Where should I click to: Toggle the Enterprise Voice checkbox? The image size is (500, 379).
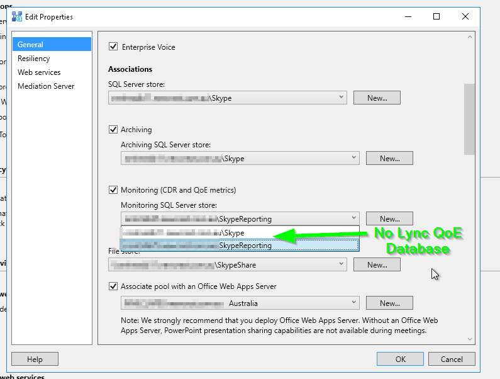113,47
